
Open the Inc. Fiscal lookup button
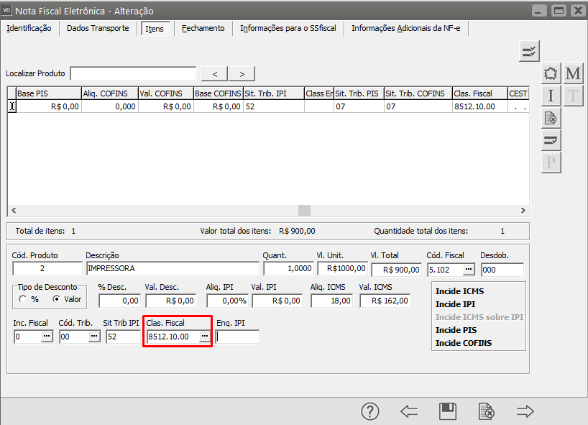pyautogui.click(x=47, y=337)
